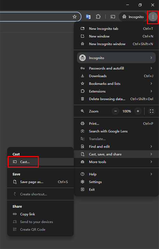Open the three-dot Chrome menu button

pos(153,17)
